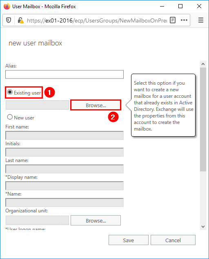Click the Organizational unit text field
This screenshot has height=259, width=209.
pyautogui.click(x=37, y=221)
